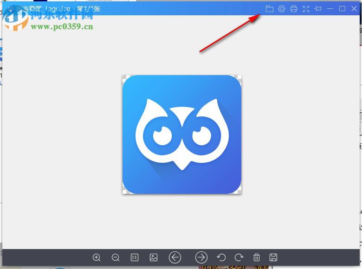Image resolution: width=362 pixels, height=269 pixels.
Task: Click the title text logo.ico 第1/1张
Action: pyautogui.click(x=73, y=9)
